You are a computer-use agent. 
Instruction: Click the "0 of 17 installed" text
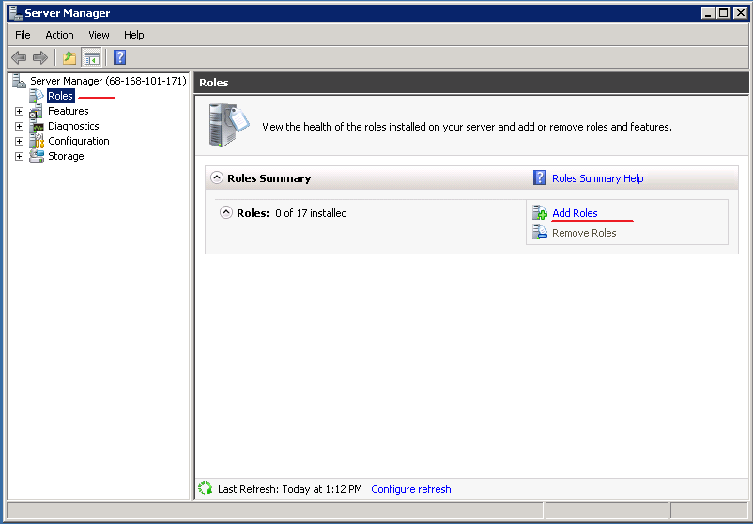[311, 213]
